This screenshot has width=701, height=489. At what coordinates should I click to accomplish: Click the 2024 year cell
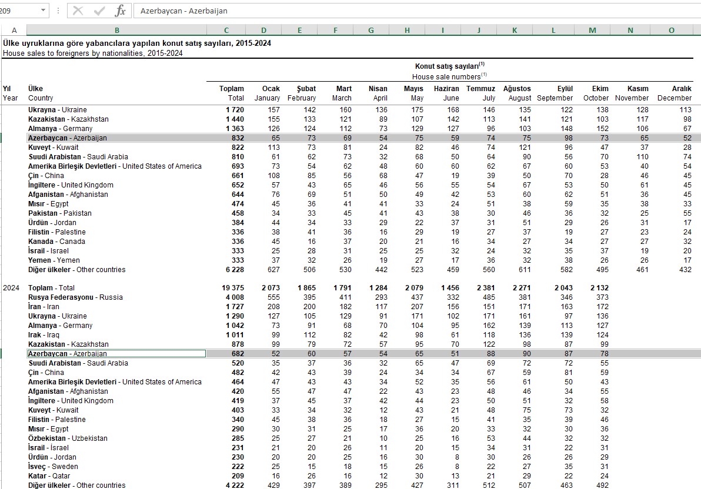[12, 288]
